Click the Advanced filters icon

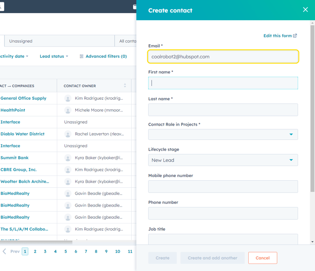(x=81, y=56)
